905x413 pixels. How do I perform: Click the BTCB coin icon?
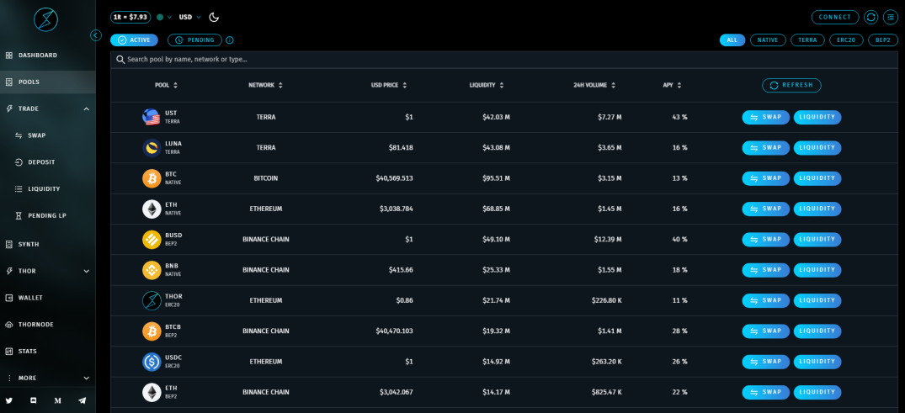(x=152, y=331)
